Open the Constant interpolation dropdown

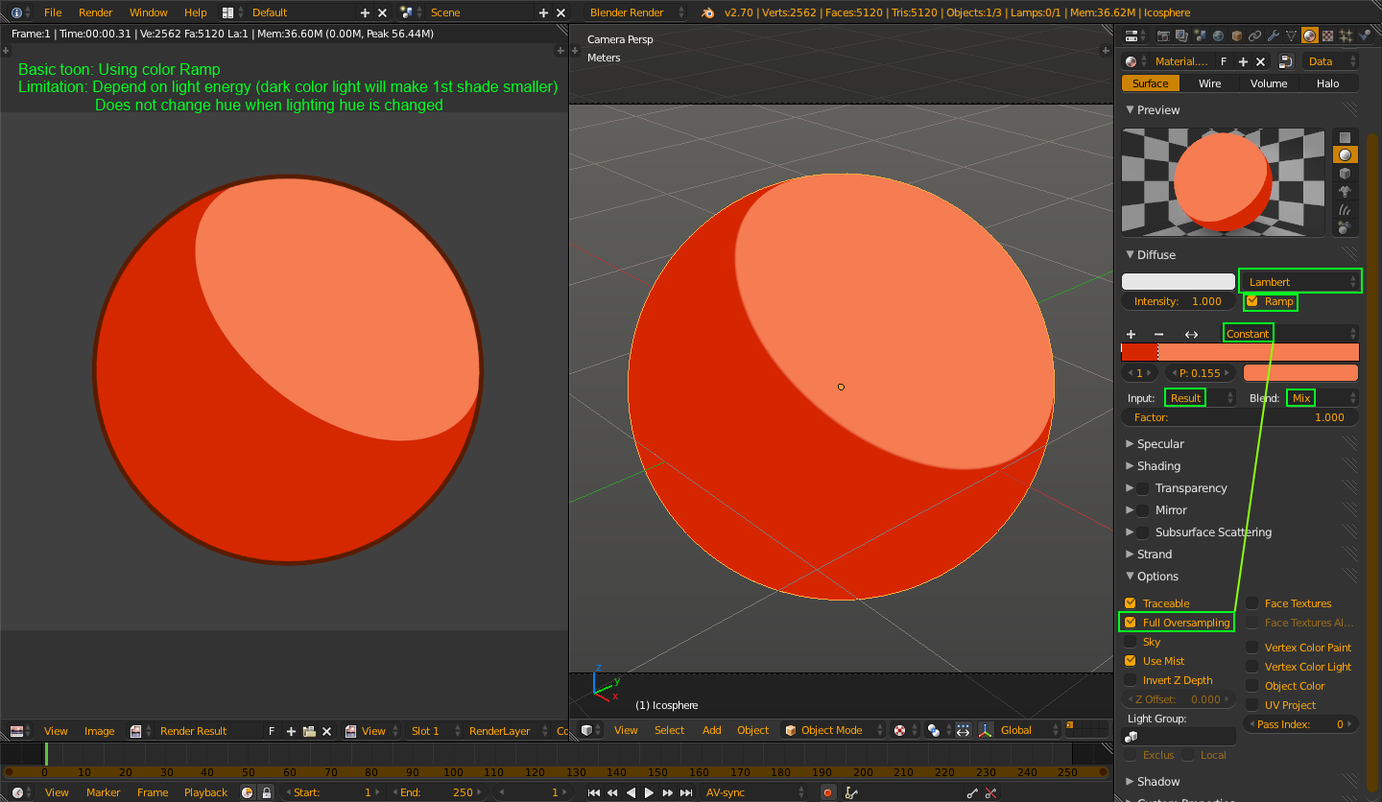tap(1291, 334)
